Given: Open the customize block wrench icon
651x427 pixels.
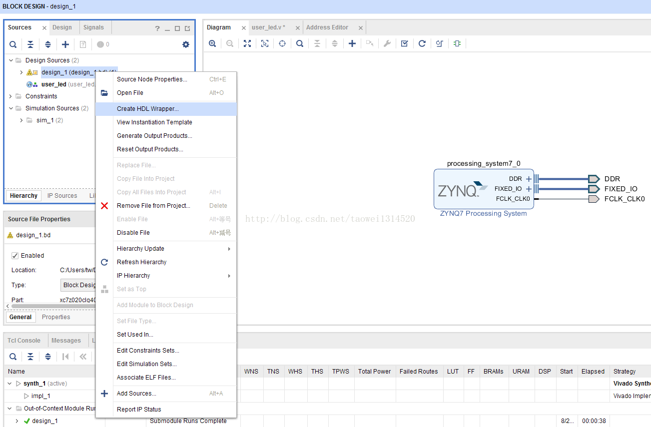Looking at the screenshot, I should point(387,43).
